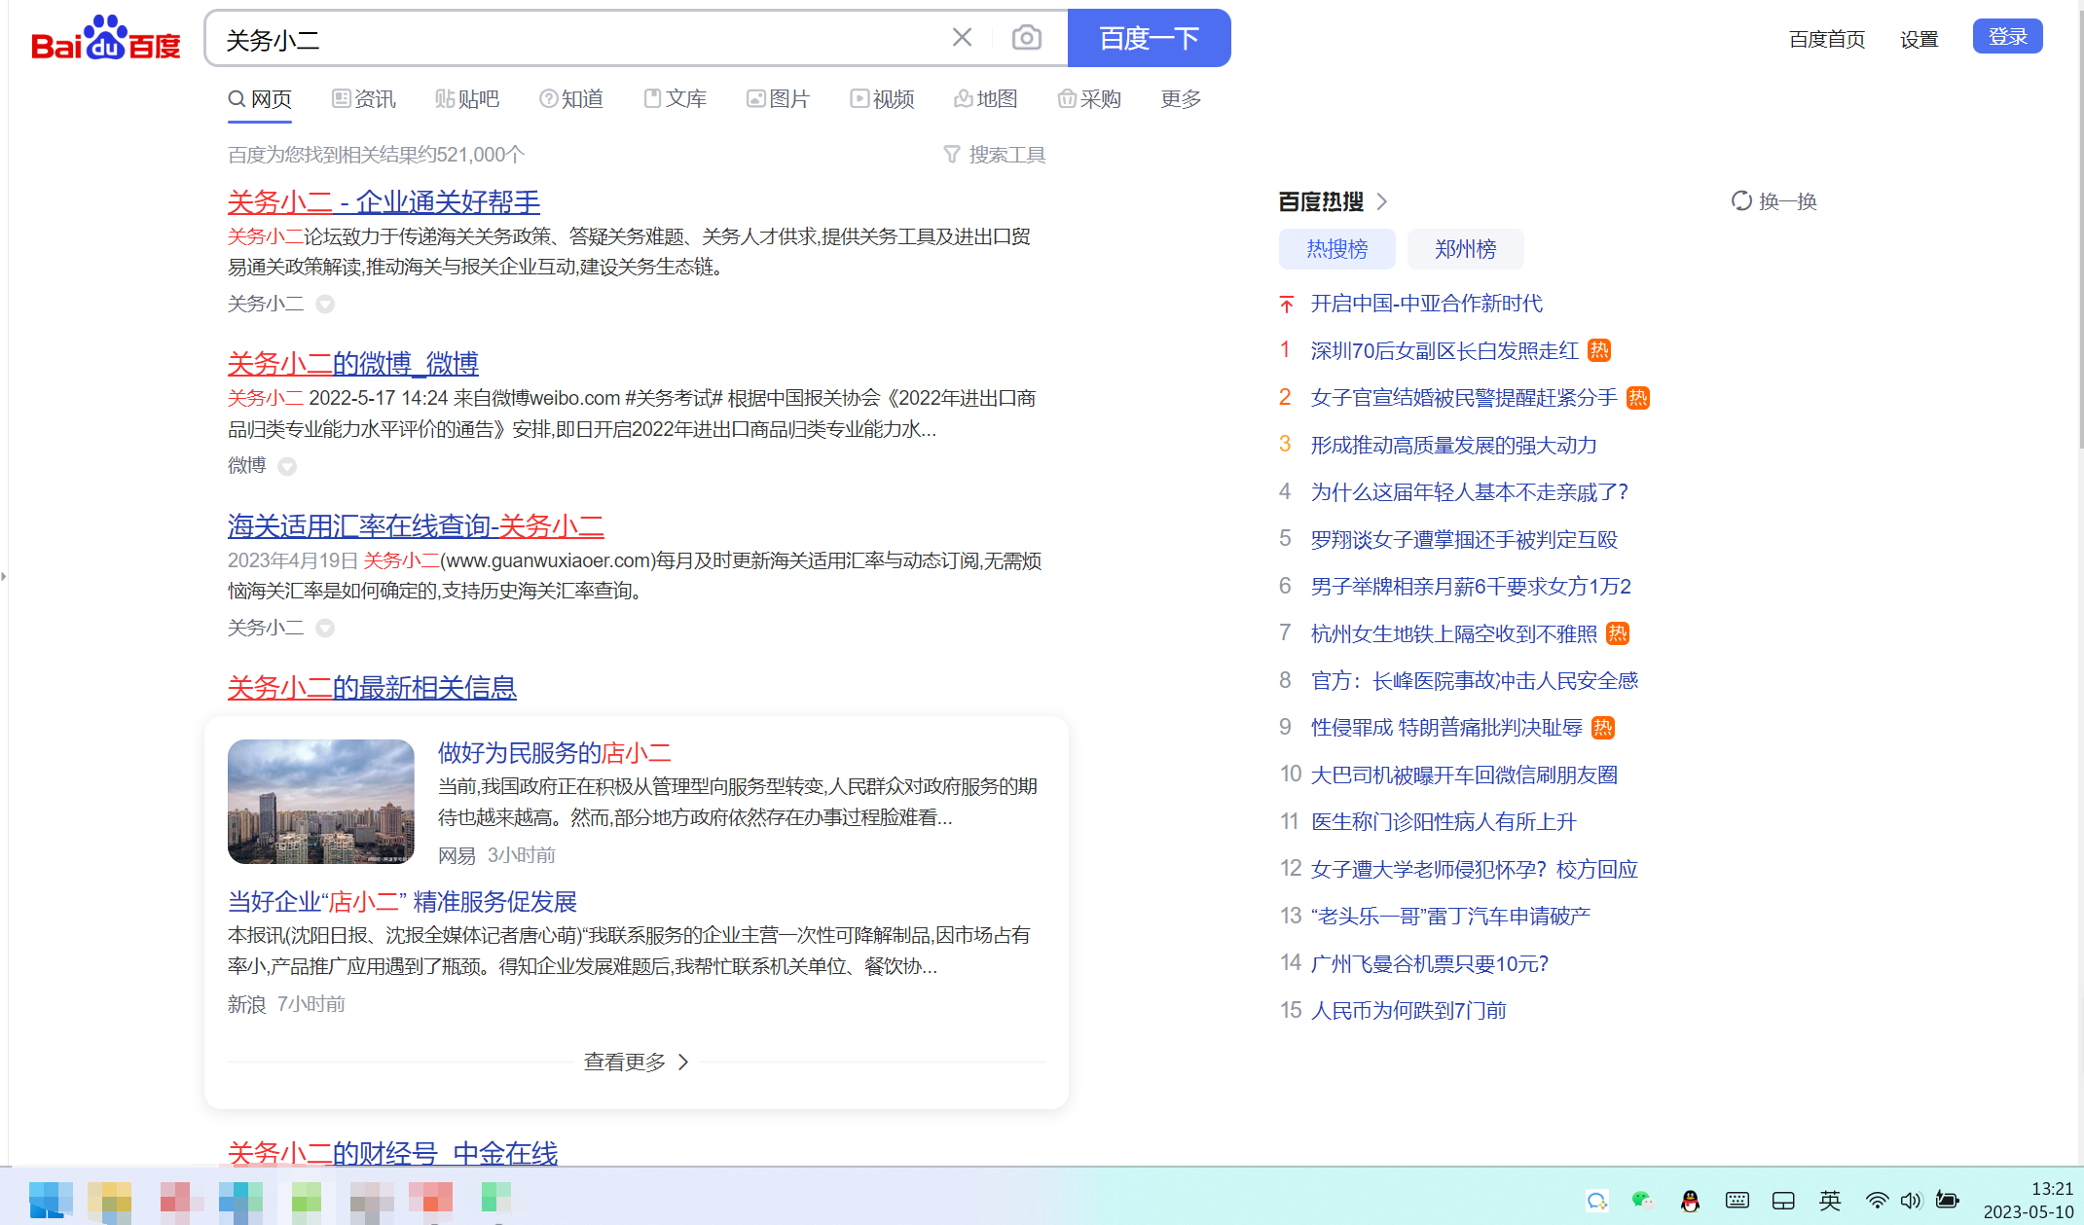Image resolution: width=2084 pixels, height=1225 pixels.
Task: Open hot topic 形成推动高质量发展的强大动力
Action: pos(1453,444)
